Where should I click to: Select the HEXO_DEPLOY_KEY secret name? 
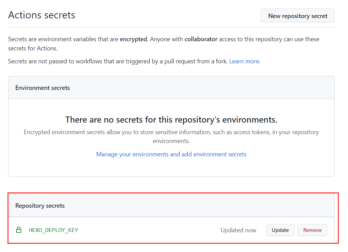click(53, 230)
